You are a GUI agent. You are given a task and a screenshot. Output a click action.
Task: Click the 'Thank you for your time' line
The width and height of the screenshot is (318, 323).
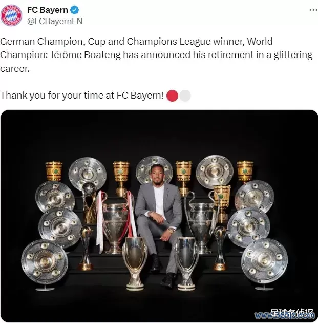tap(82, 96)
